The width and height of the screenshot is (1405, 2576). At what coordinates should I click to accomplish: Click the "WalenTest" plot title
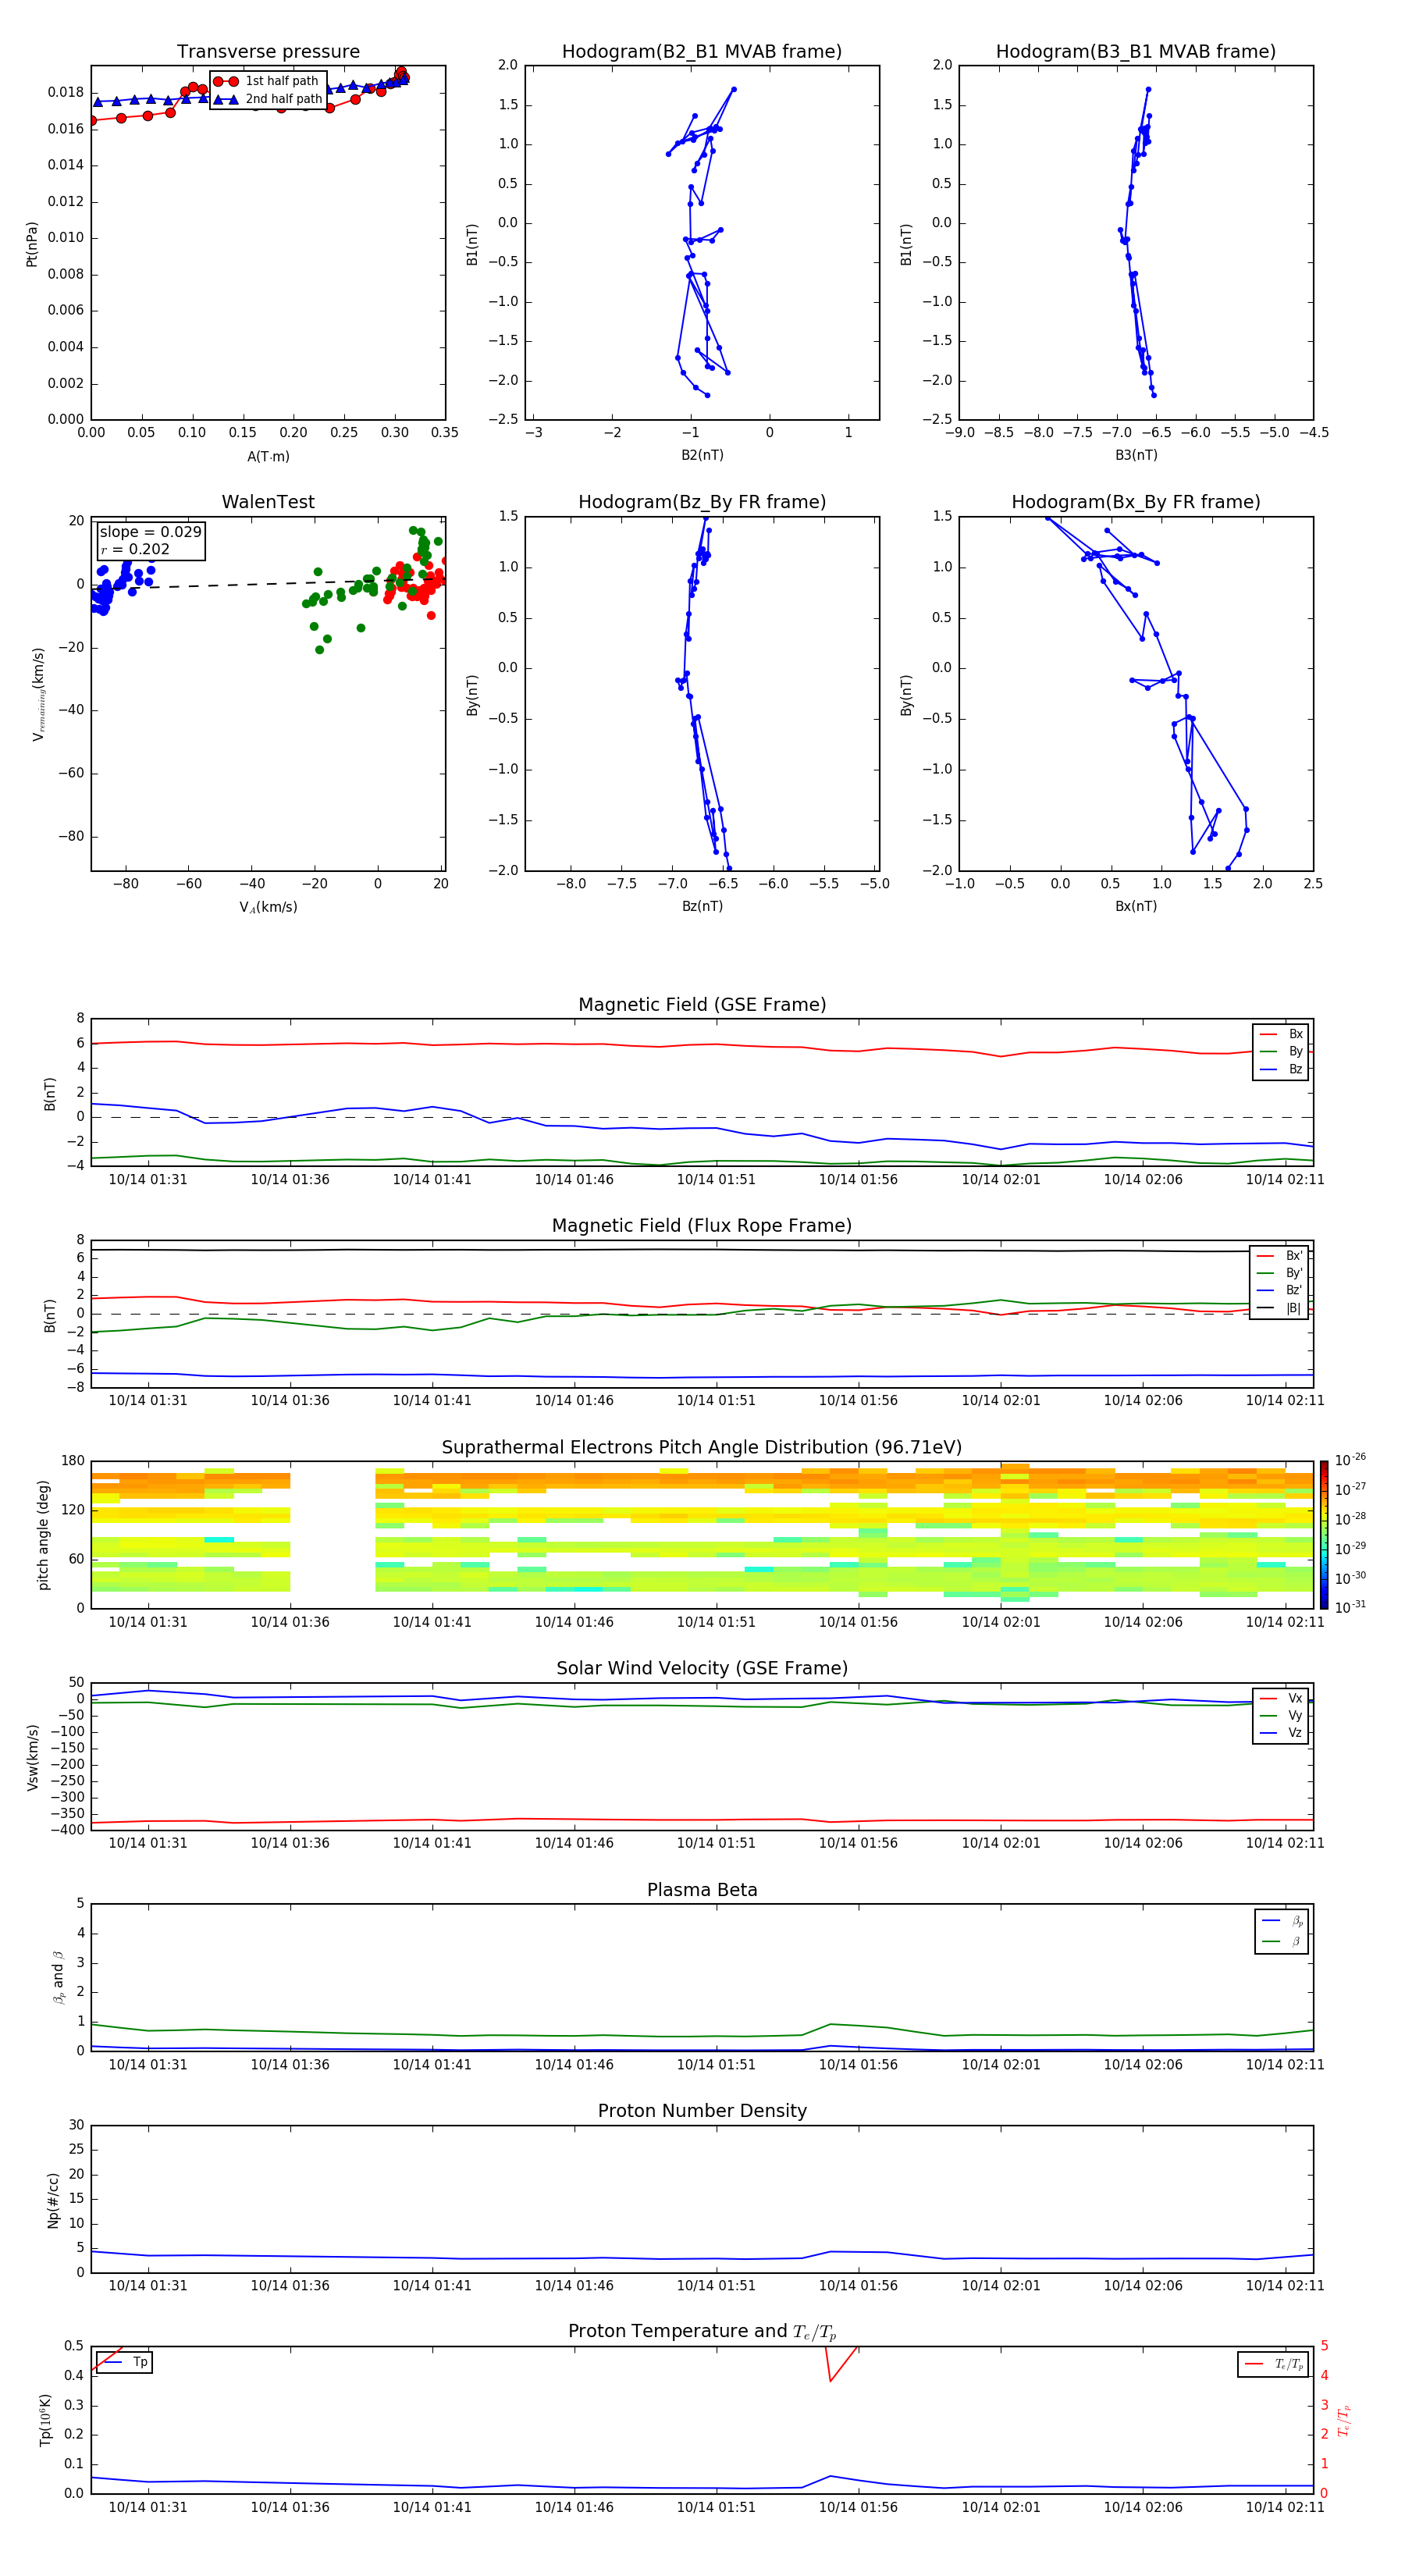[268, 502]
